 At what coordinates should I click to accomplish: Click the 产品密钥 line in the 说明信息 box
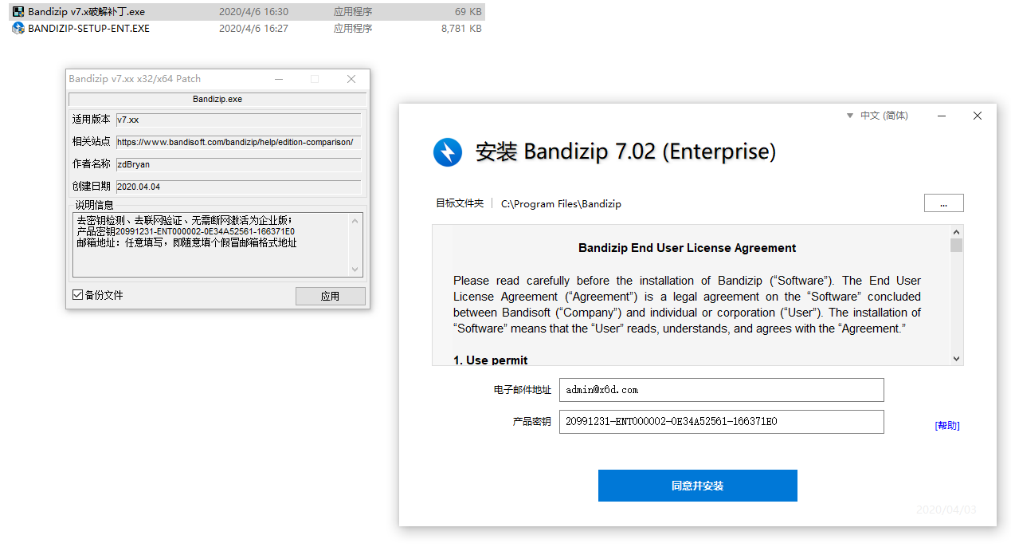coord(186,231)
